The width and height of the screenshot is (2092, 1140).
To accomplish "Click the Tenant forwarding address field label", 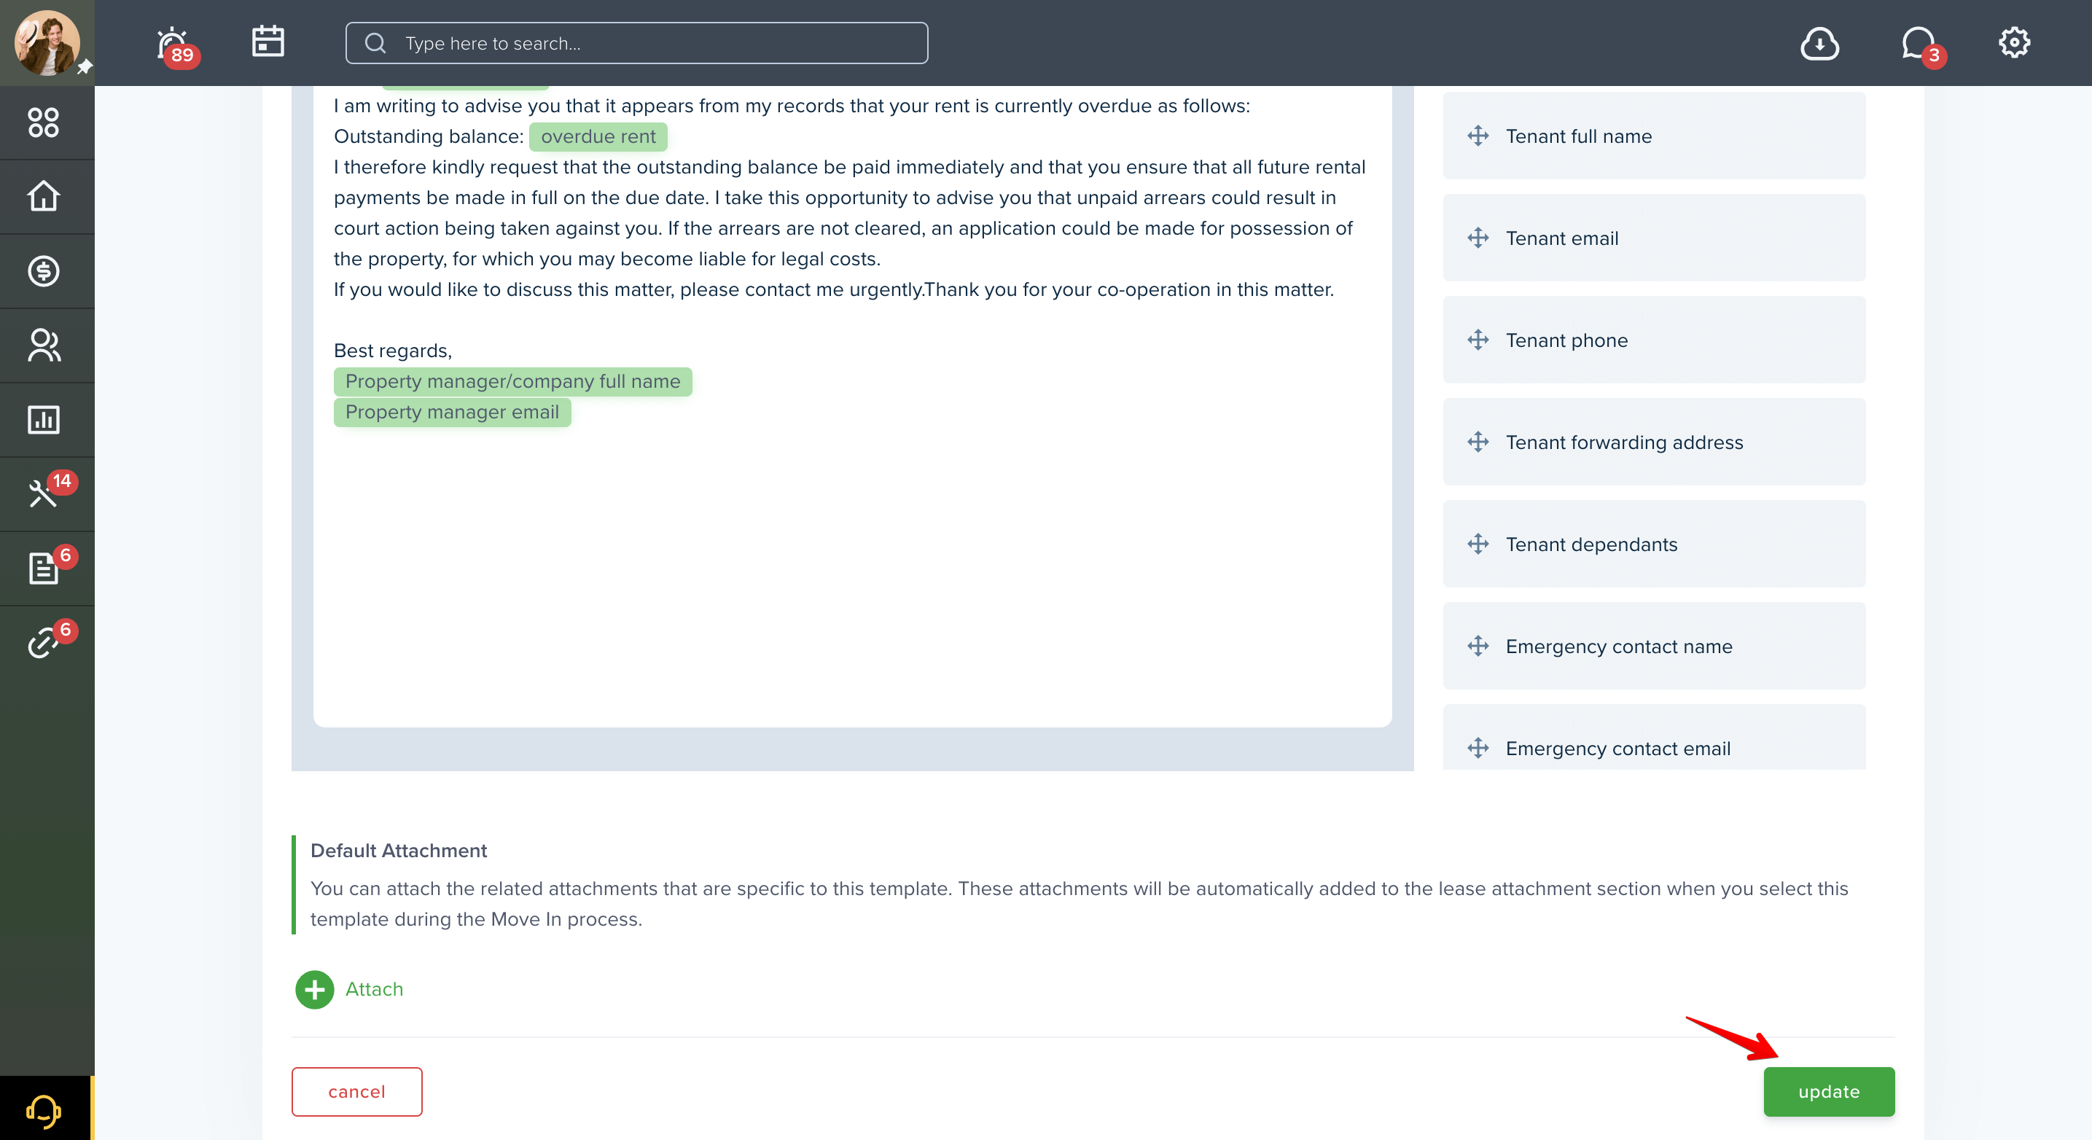I will [1624, 442].
